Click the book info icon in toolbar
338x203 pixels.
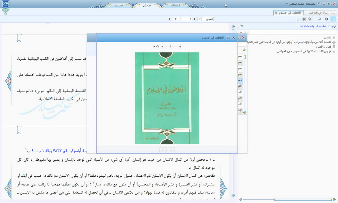[x=309, y=19]
